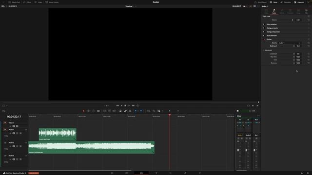Image resolution: width=312 pixels, height=175 pixels.
Task: Toggle the lock on Audio 3 track
Action: (10, 159)
